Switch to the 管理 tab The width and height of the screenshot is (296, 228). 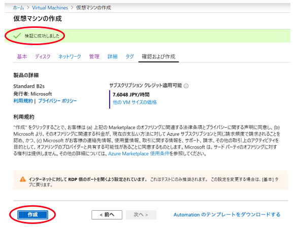coord(94,56)
